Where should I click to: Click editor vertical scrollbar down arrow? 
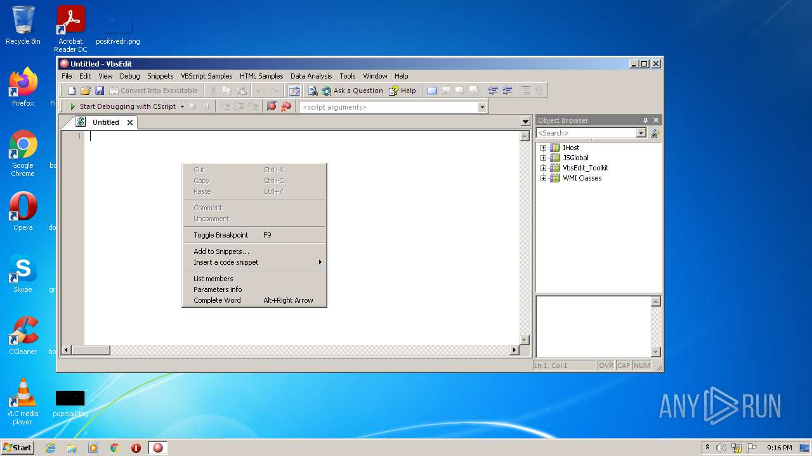[525, 340]
